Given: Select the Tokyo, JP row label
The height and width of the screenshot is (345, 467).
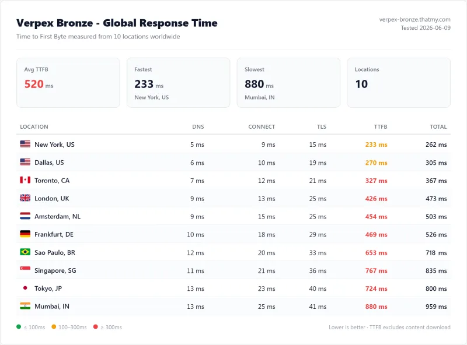Looking at the screenshot, I should 48,288.
